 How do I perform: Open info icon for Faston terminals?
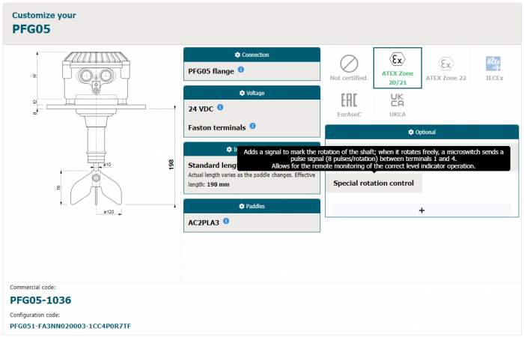(252, 127)
